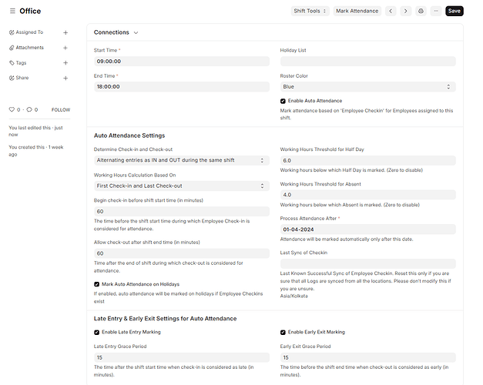
Task: Uncheck Mark Auto Attendance on Holidays
Action: click(x=97, y=284)
